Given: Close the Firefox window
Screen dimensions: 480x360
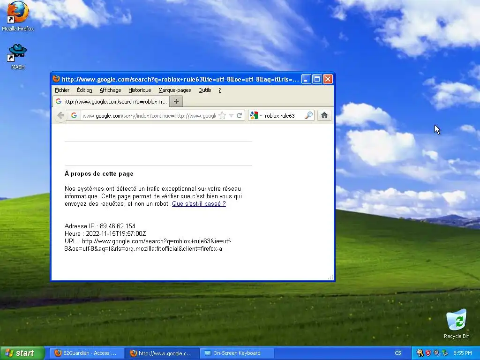Looking at the screenshot, I should 328,79.
